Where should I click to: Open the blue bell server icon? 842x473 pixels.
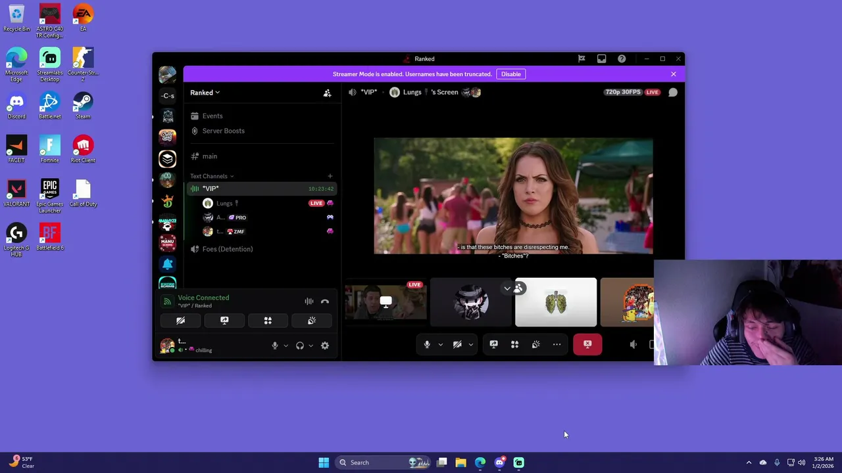[x=168, y=264]
